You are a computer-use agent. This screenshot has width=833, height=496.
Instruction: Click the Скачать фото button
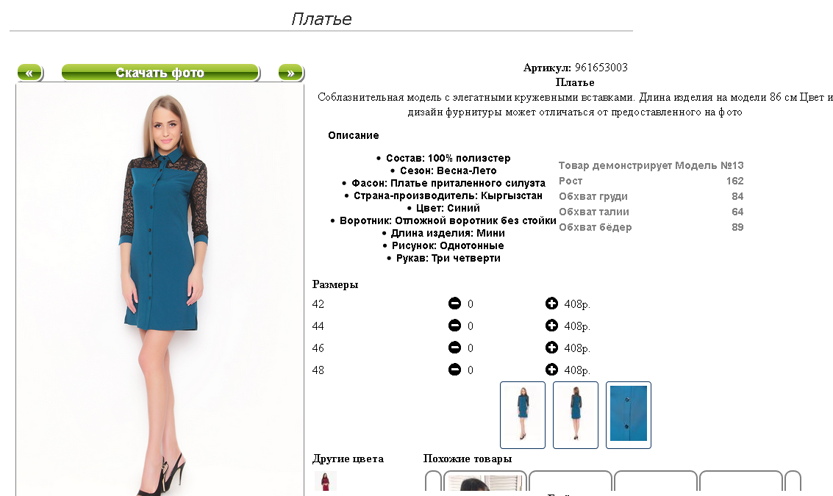point(160,73)
